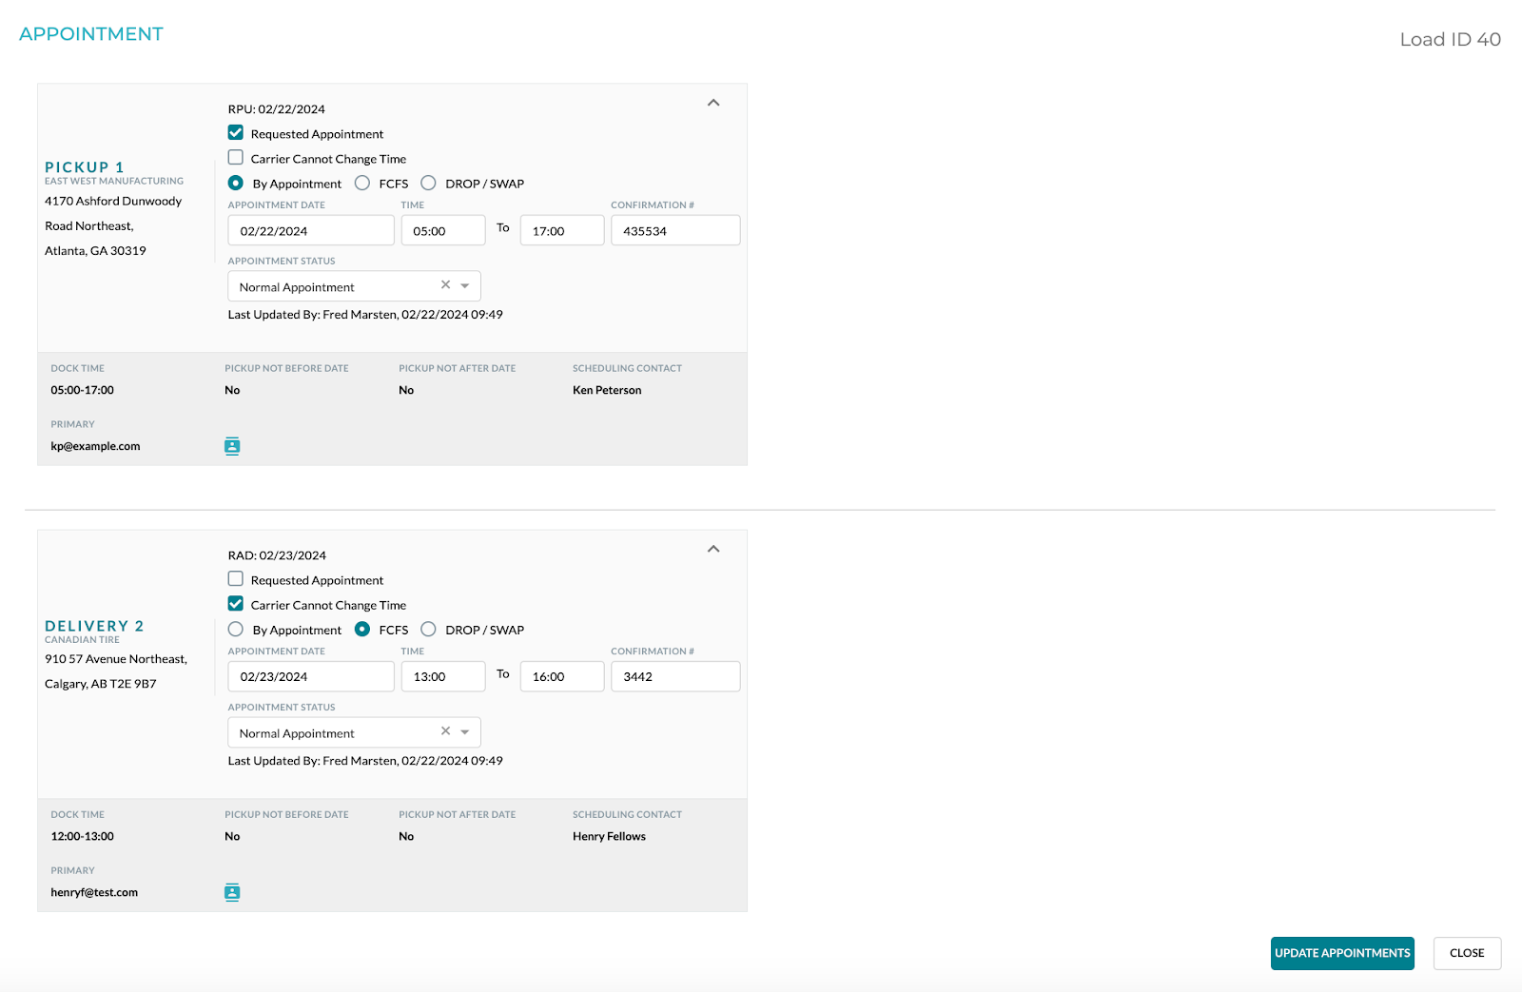This screenshot has height=992, width=1522.
Task: Uncheck Requested Appointment for Pickup 1
Action: coord(236,133)
